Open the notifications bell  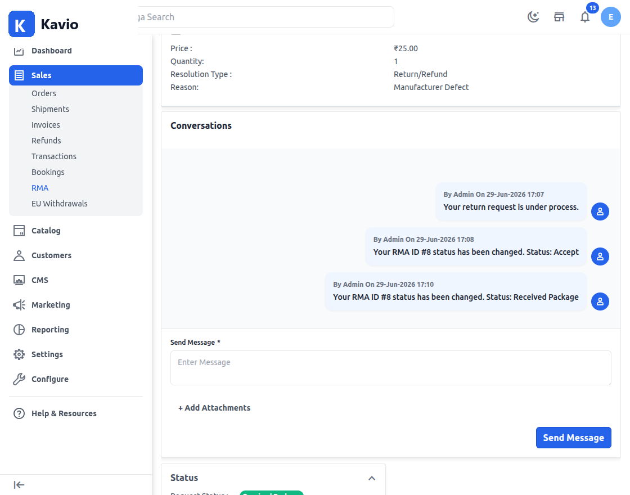coord(585,17)
